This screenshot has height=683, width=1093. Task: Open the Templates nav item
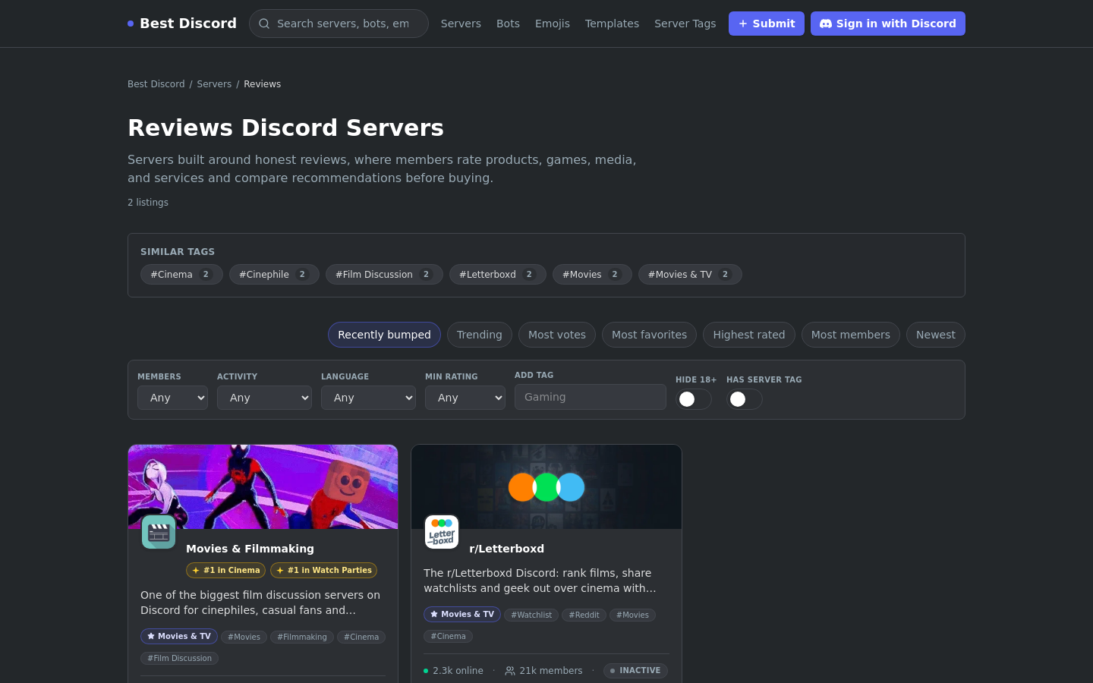pyautogui.click(x=612, y=24)
